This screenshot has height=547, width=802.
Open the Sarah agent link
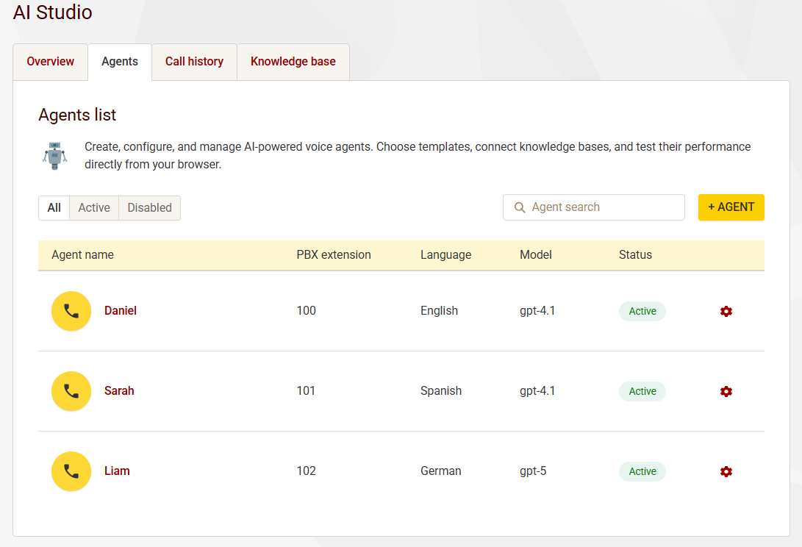[x=119, y=391]
